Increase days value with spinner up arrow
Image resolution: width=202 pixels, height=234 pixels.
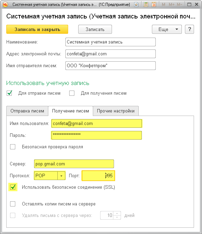tap(117, 213)
